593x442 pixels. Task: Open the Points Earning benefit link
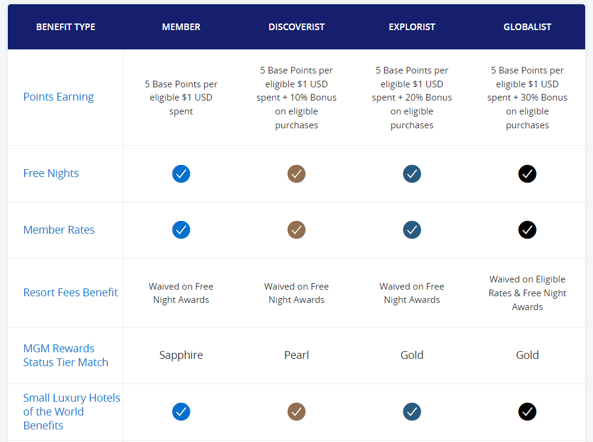(x=58, y=97)
